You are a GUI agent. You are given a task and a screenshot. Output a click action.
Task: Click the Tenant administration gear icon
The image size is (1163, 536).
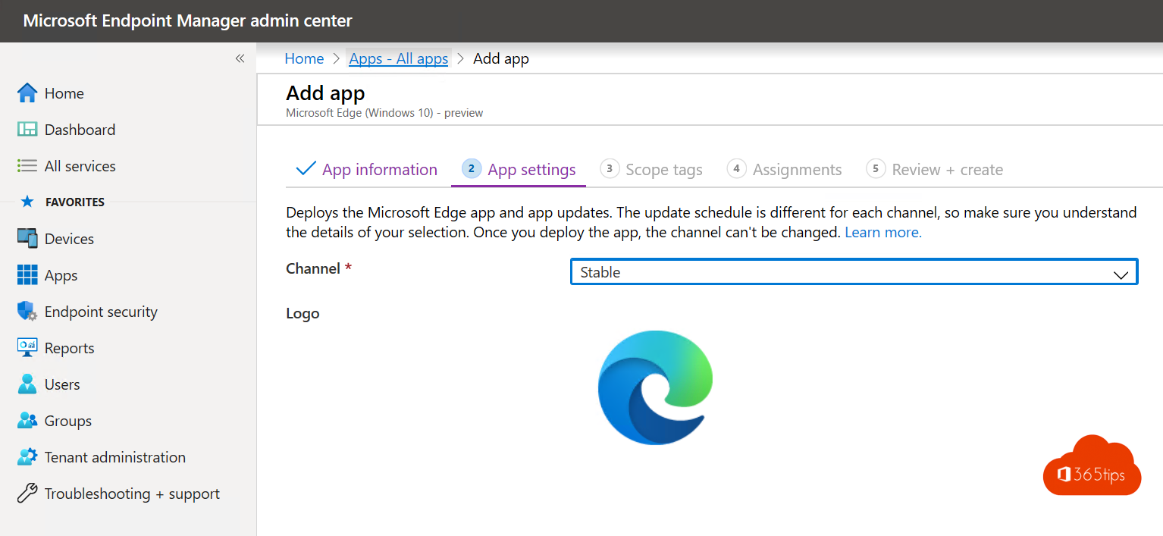[27, 457]
